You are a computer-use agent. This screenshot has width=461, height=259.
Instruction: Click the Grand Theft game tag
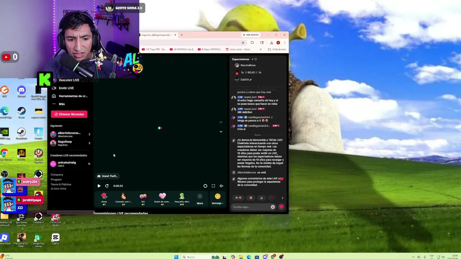click(107, 176)
